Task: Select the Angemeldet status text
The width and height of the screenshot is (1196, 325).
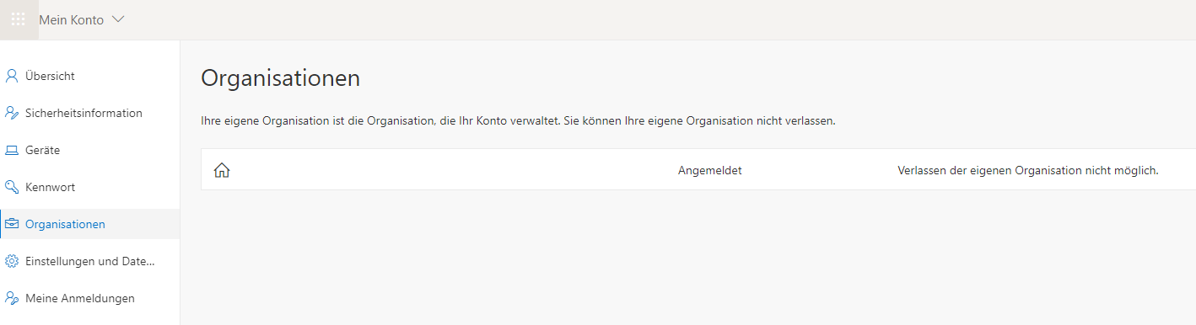Action: click(x=710, y=170)
